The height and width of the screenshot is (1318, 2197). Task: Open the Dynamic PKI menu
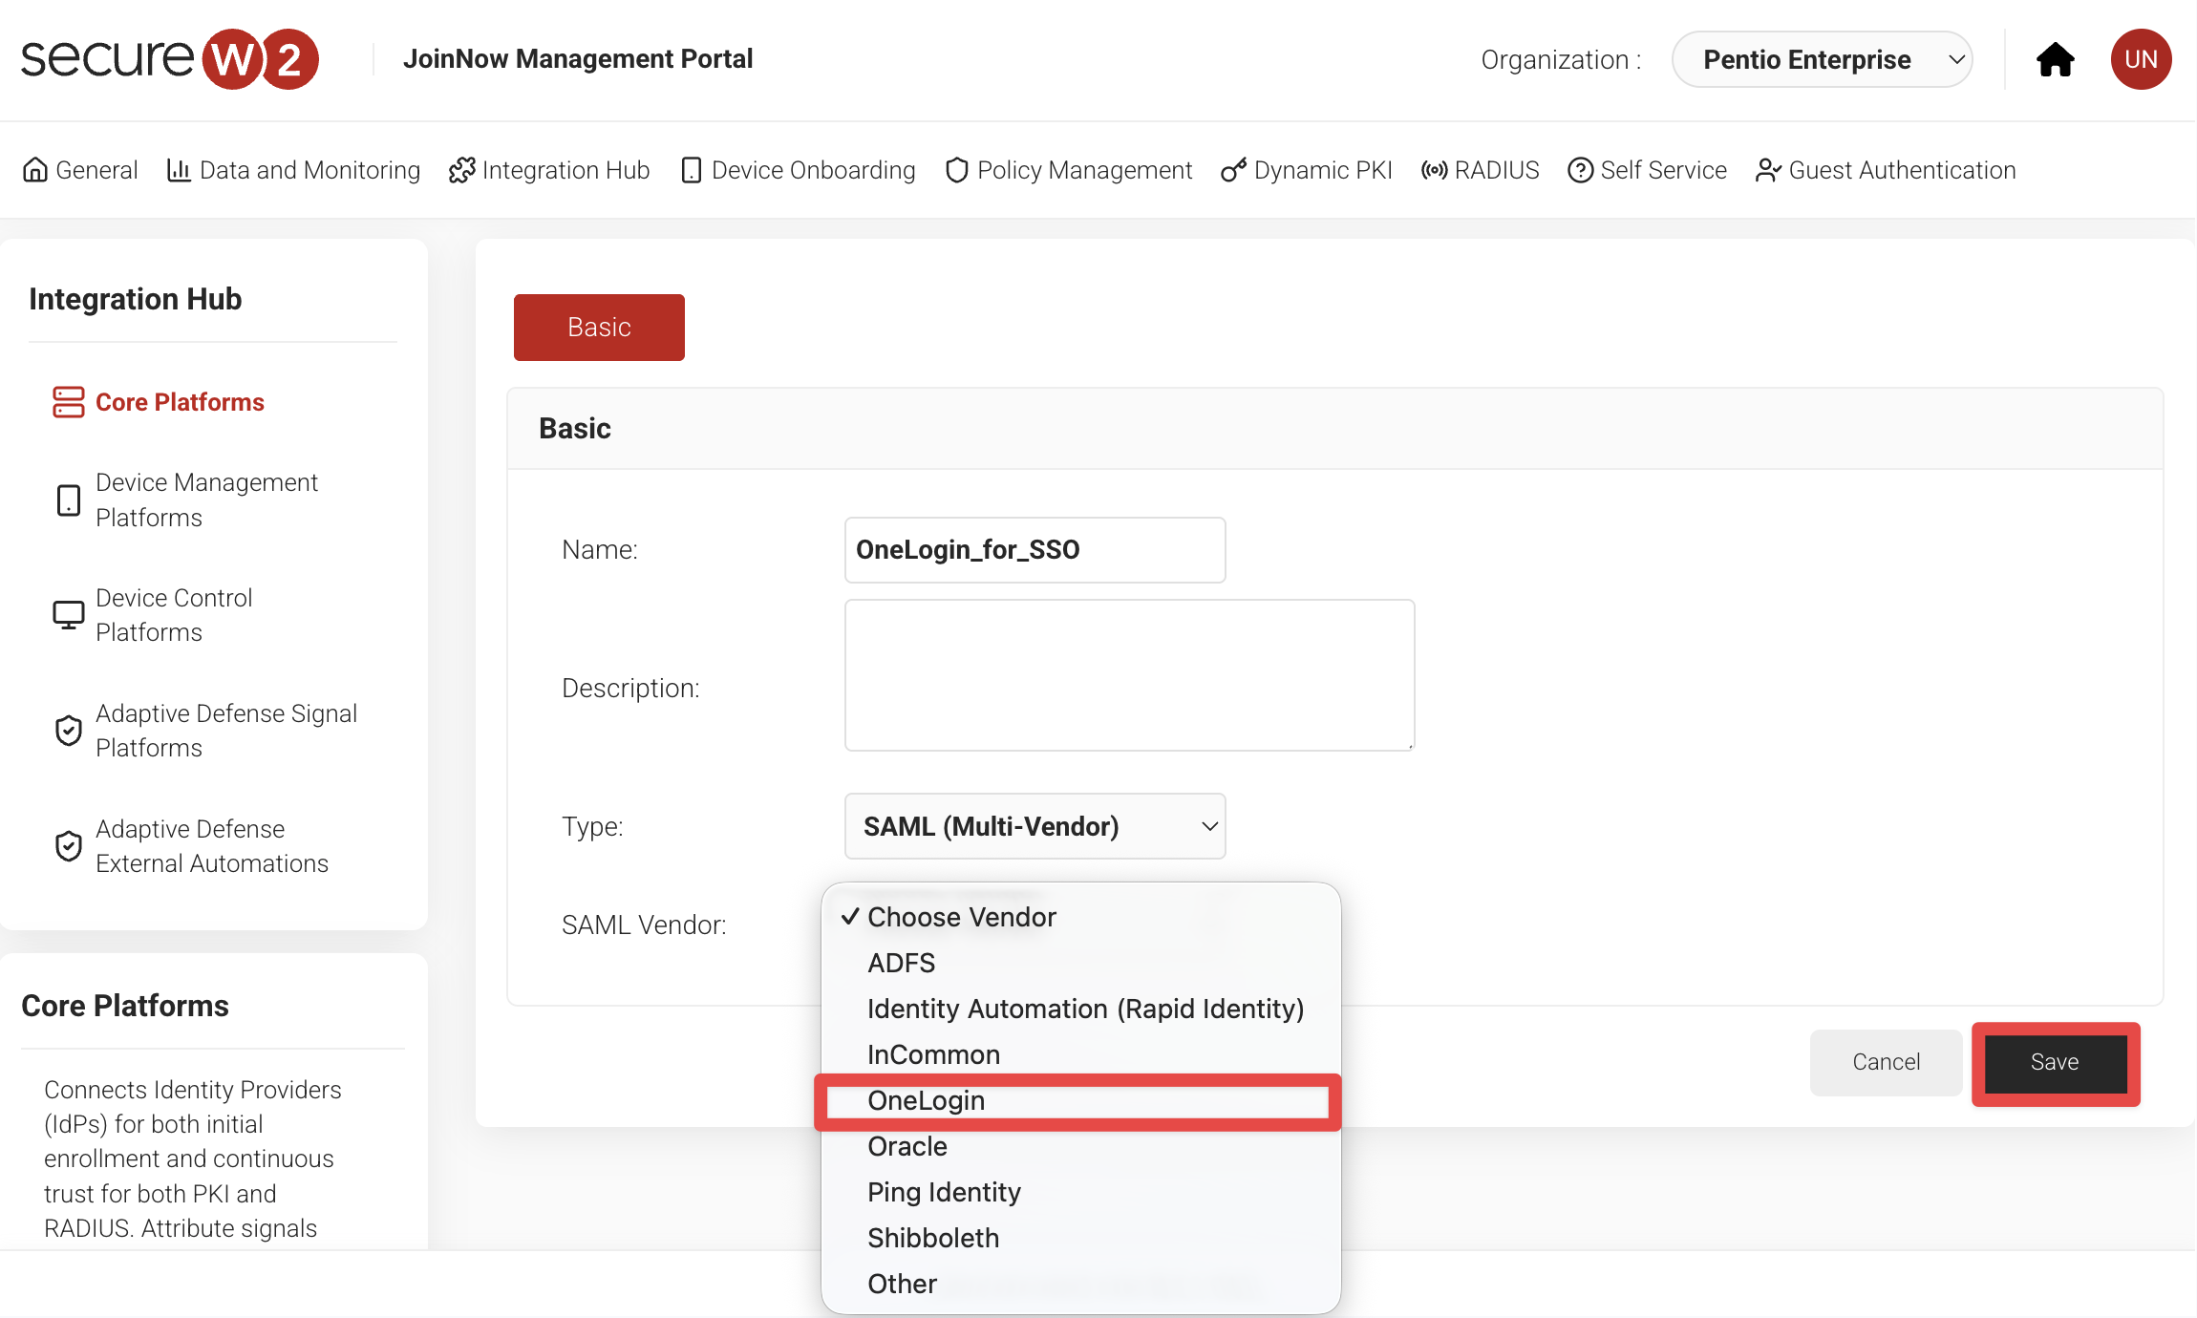tap(1307, 170)
